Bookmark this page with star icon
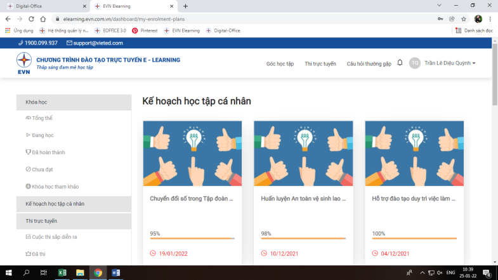The image size is (498, 280). [x=464, y=19]
